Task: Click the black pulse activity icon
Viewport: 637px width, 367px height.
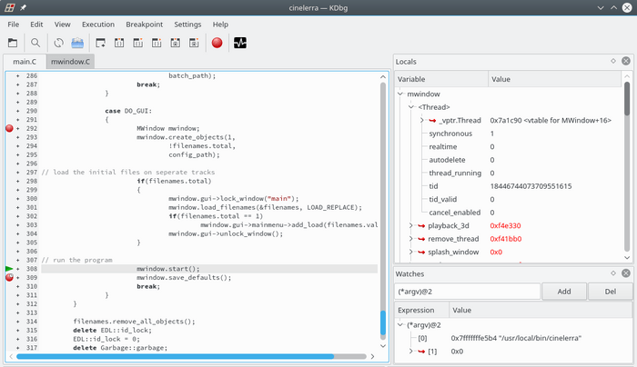Action: click(240, 43)
